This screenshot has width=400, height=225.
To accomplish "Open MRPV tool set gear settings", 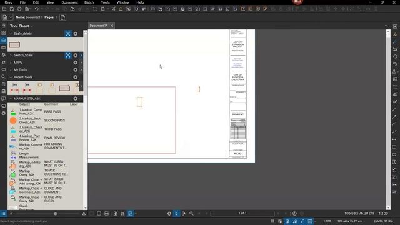I will coord(75,62).
